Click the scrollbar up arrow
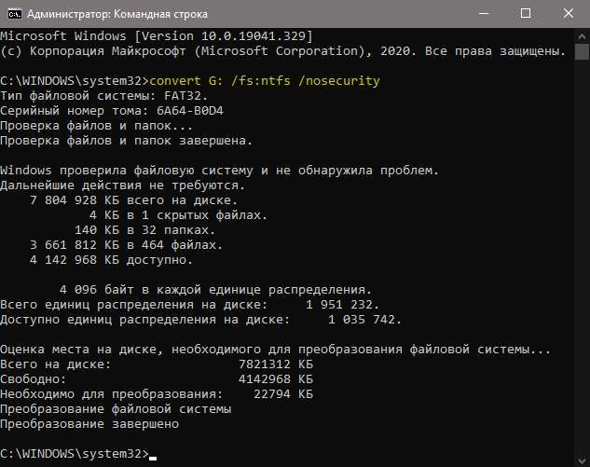This screenshot has height=467, width=590. (x=582, y=36)
